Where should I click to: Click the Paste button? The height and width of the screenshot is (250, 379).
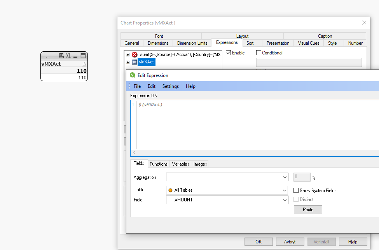[x=308, y=210]
